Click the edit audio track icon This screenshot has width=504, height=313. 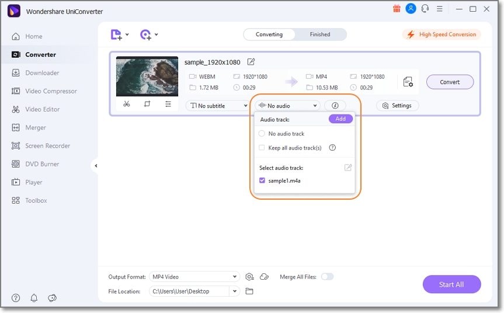point(348,168)
